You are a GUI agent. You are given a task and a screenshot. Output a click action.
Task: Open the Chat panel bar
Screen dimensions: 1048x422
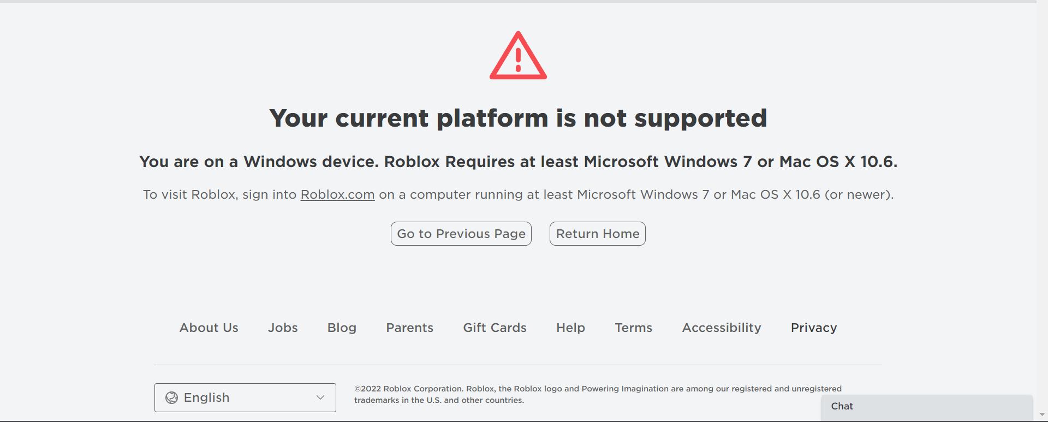[x=927, y=407]
